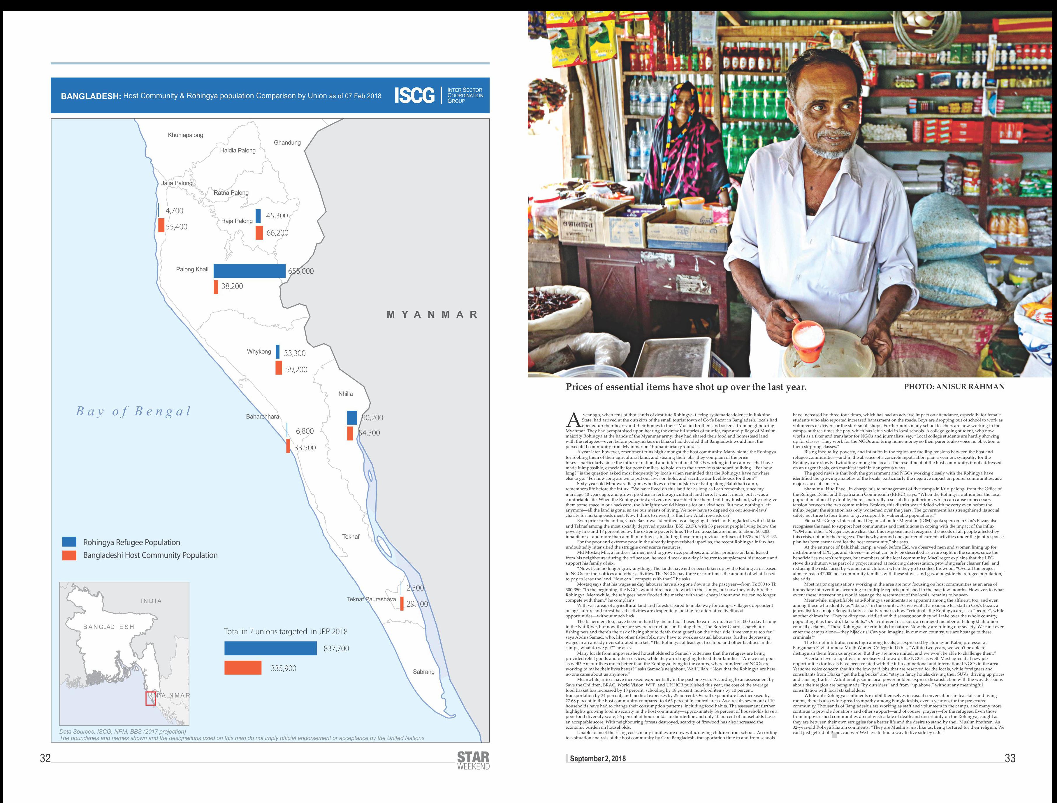Click the blue 837,700 total bar
Image resolution: width=1057 pixels, height=803 pixels.
[x=270, y=648]
